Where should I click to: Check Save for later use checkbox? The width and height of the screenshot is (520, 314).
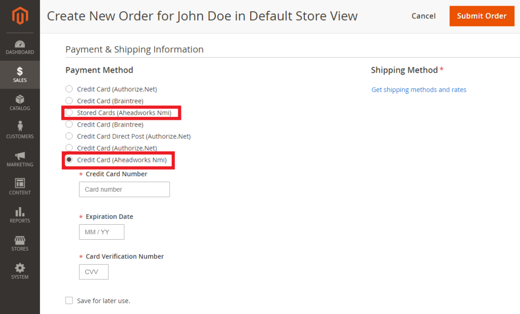(x=69, y=301)
